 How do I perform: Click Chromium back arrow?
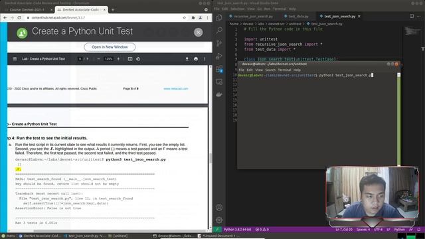(x=5, y=18)
